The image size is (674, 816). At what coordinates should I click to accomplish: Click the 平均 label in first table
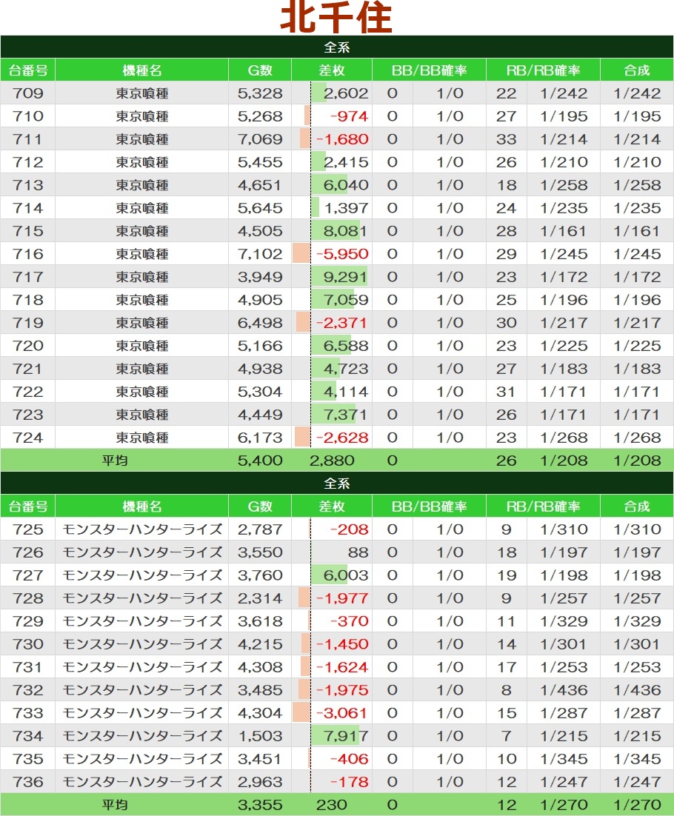[115, 461]
